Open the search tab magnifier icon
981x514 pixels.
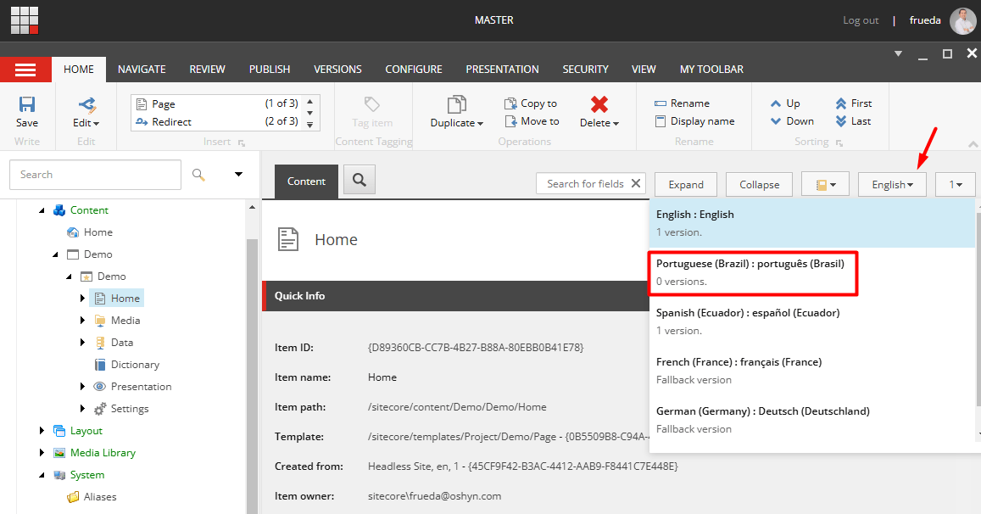360,181
